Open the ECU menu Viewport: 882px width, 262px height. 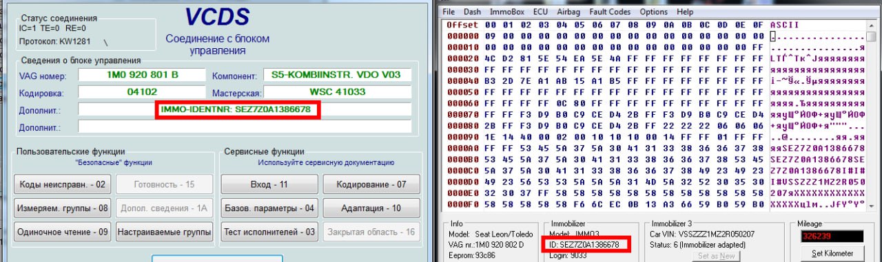[x=541, y=12]
